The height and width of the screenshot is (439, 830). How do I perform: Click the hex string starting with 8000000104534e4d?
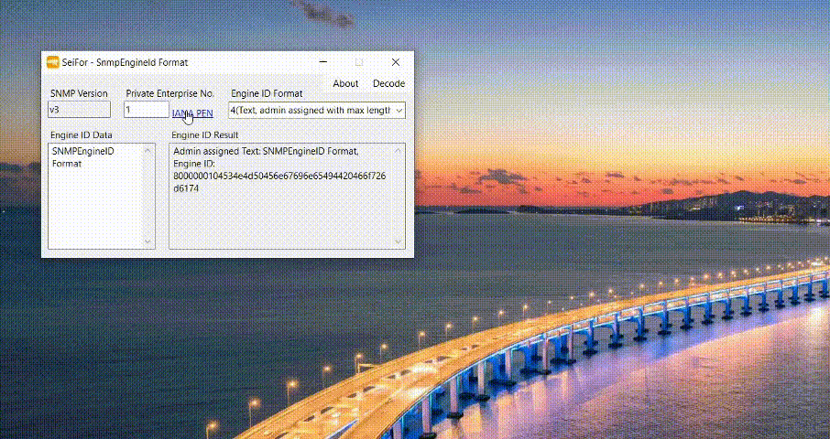point(279,182)
